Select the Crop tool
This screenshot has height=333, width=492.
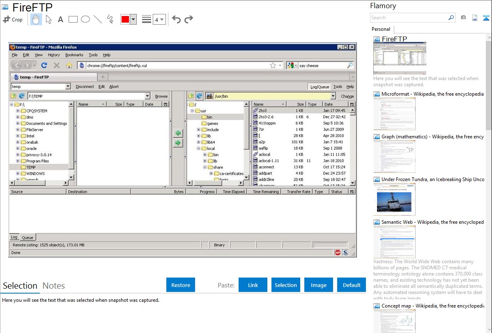pos(13,19)
